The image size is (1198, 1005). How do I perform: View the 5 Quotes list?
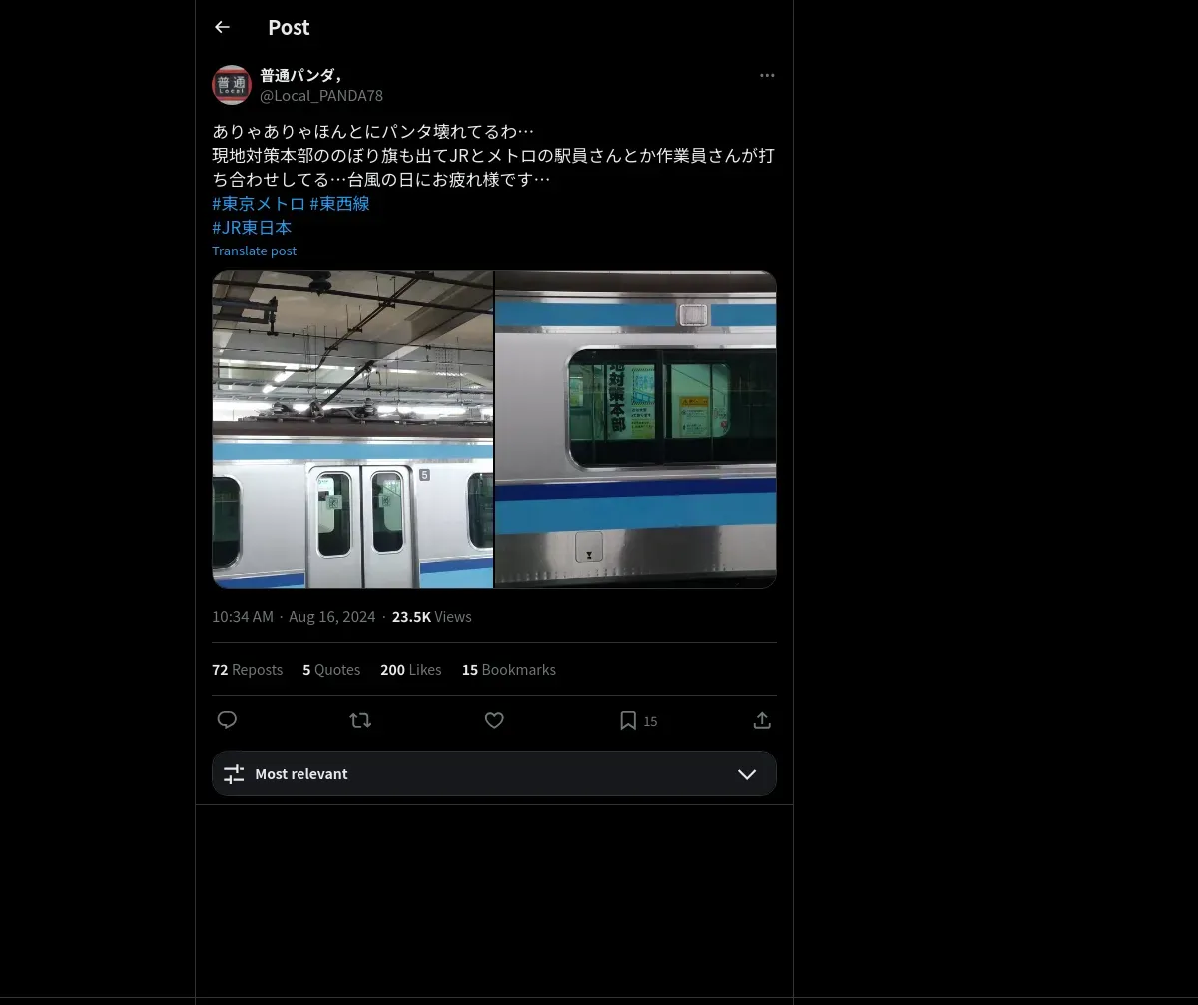[x=331, y=670]
